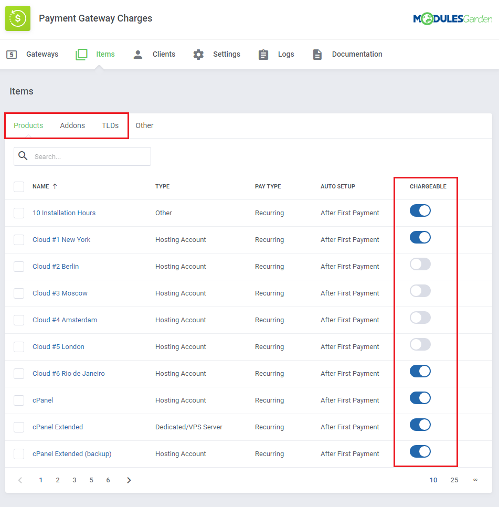The width and height of the screenshot is (499, 507).
Task: Open the cPanel product link
Action: click(43, 400)
